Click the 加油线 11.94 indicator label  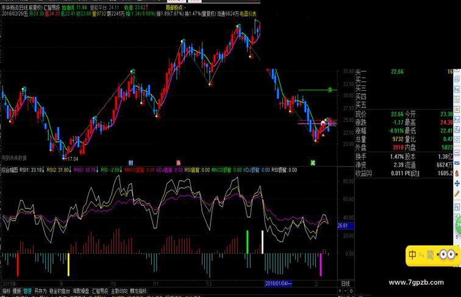[x=74, y=7]
